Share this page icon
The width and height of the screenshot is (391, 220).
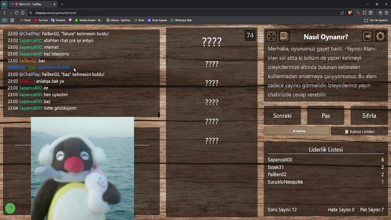tap(342, 13)
